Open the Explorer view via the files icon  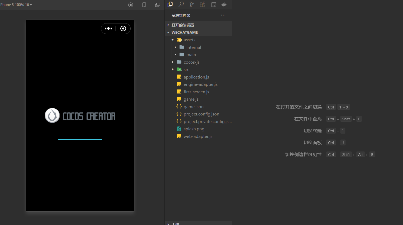[x=170, y=4]
